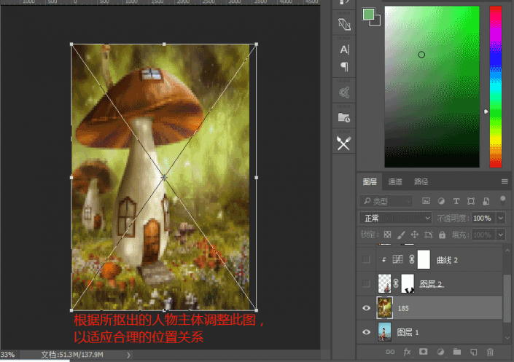
Task: Click the green saturation color field
Action: pos(432,87)
